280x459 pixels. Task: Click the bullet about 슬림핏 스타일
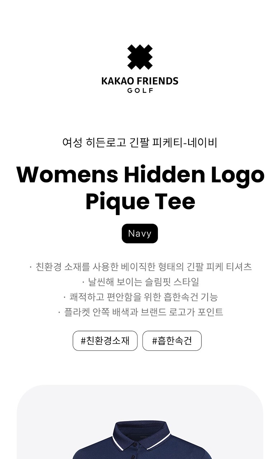pyautogui.click(x=140, y=282)
